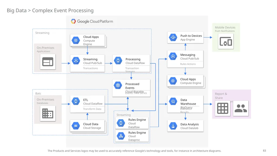This screenshot has width=277, height=156.
Task: Select the Processing Cloud Dataflow icon
Action: (118, 61)
